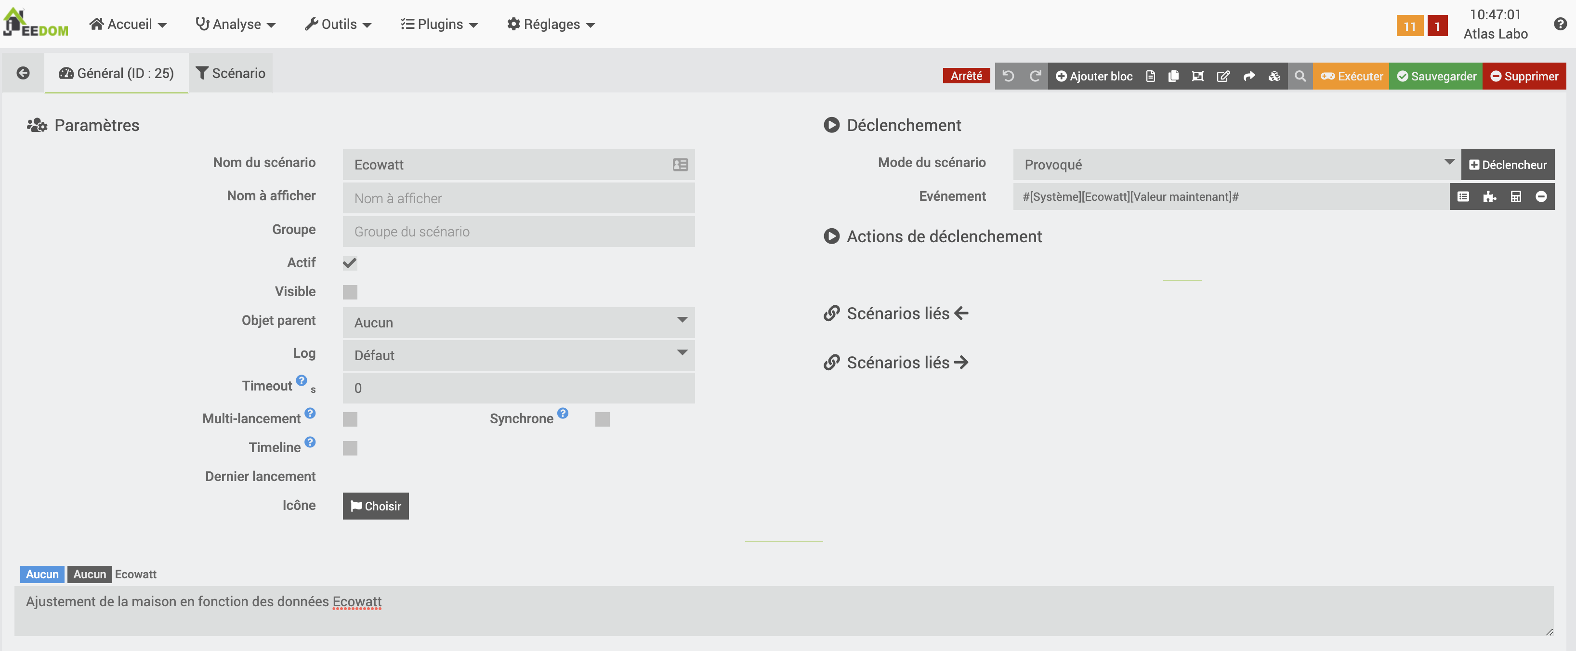Enable the Visible checkbox

click(x=350, y=292)
